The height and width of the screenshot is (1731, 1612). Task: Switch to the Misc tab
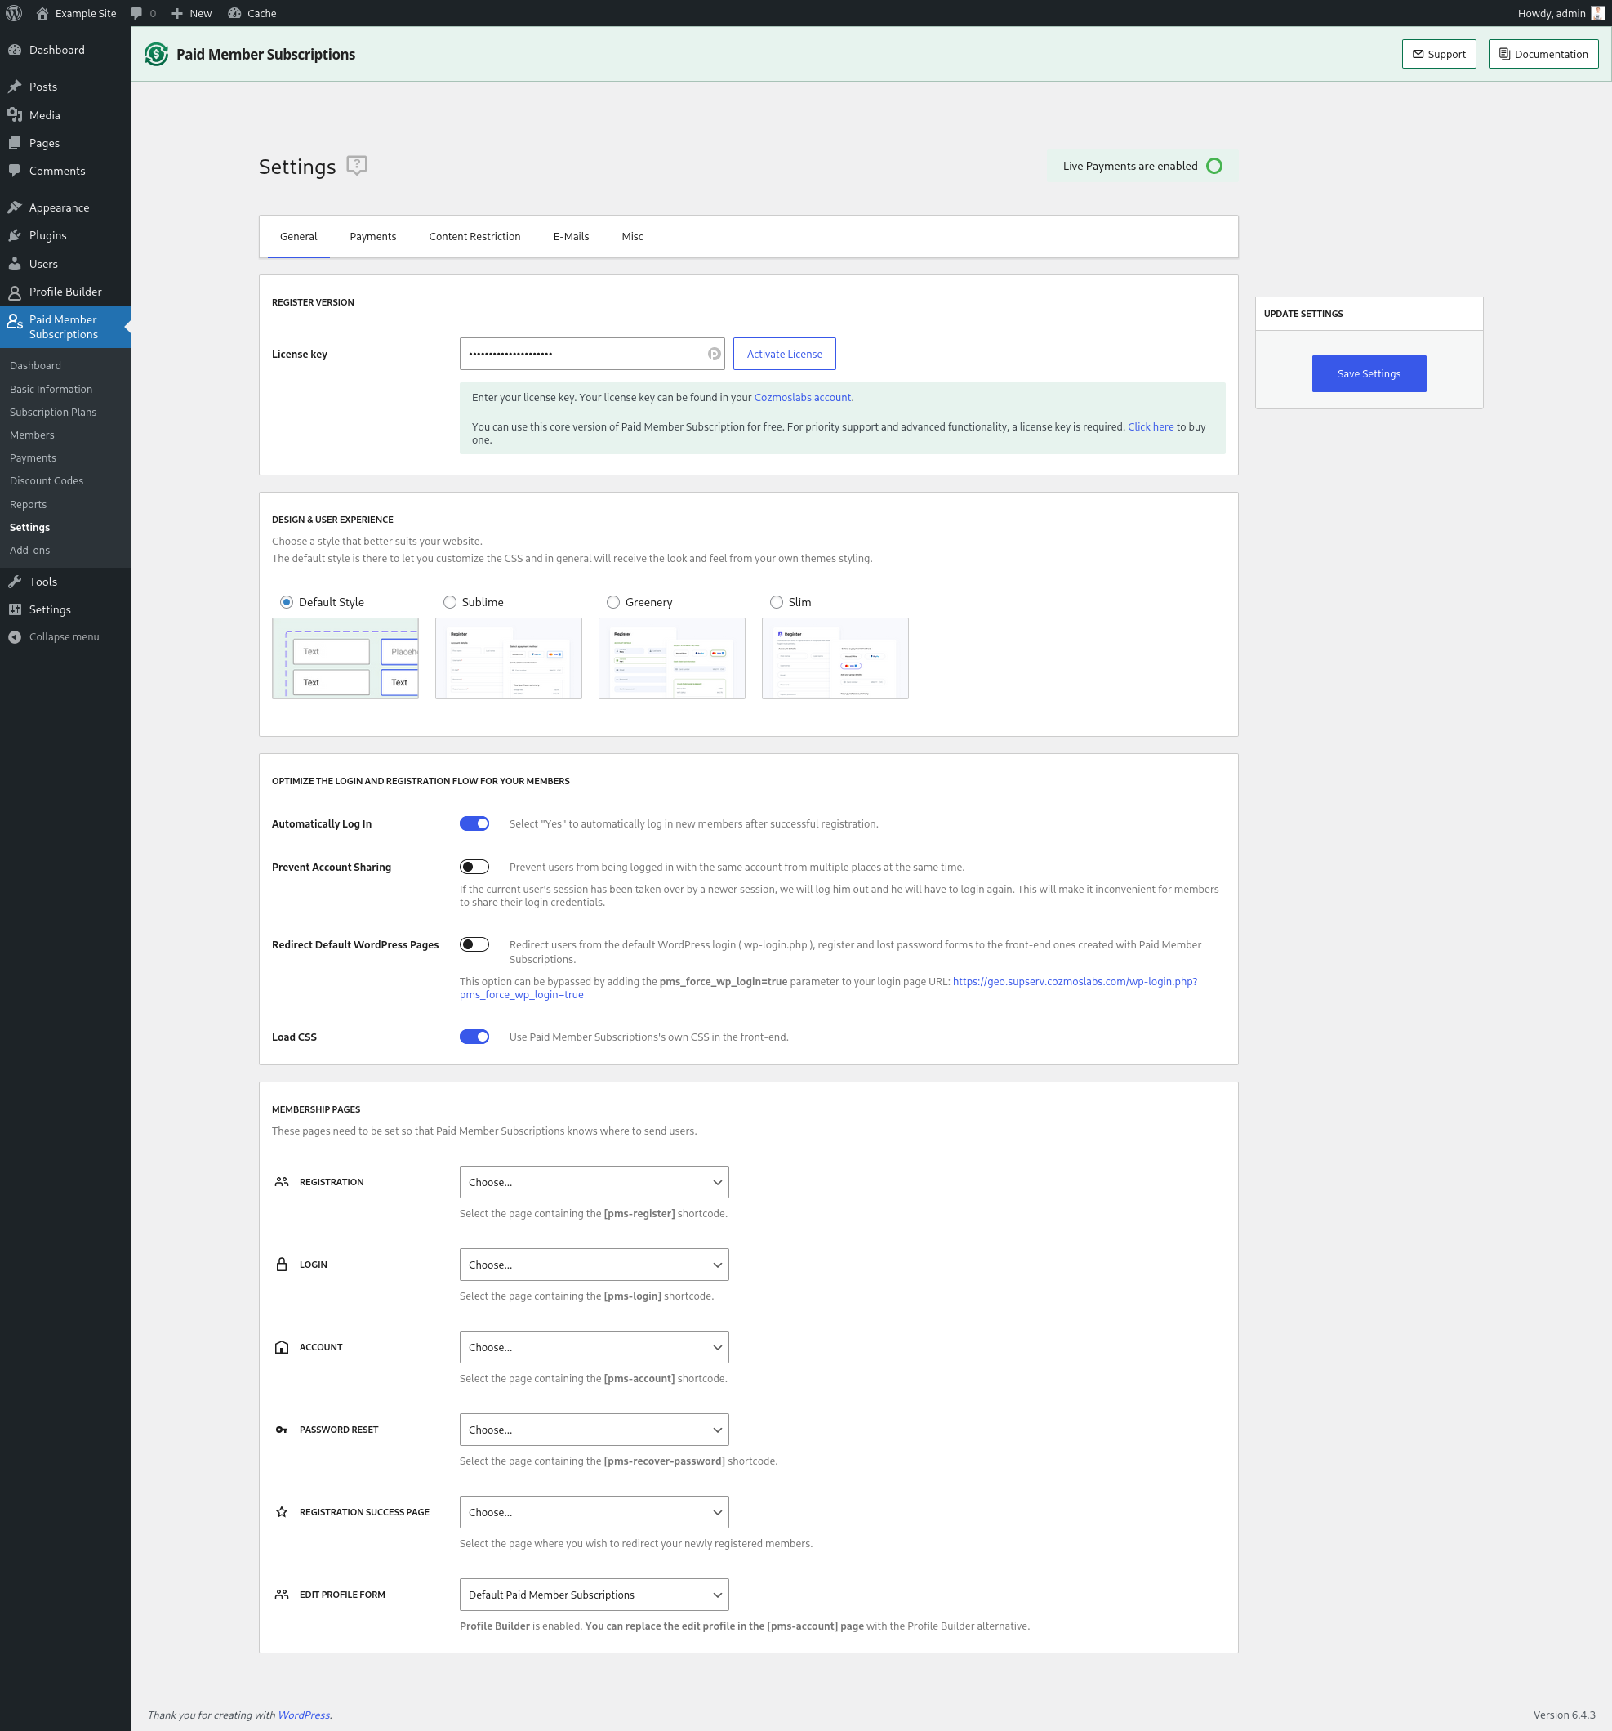(x=633, y=237)
